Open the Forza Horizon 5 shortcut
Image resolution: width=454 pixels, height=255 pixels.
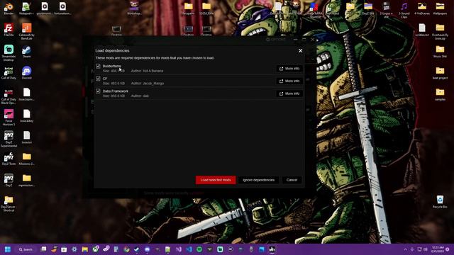point(9,118)
